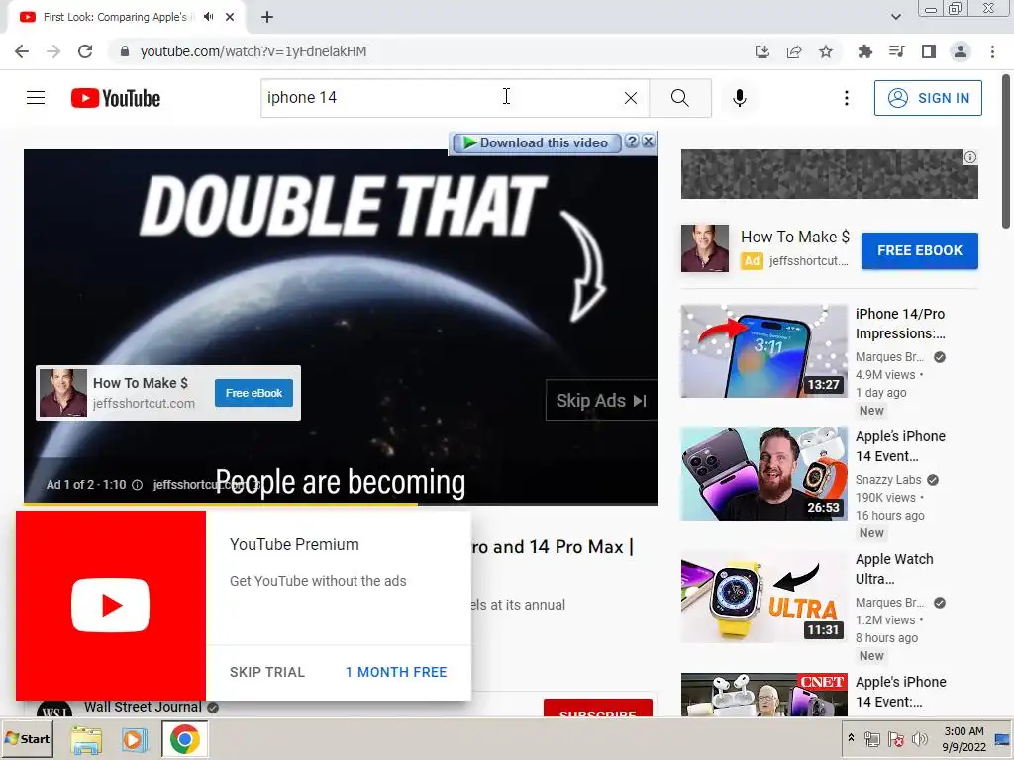Open media controls icon in Chrome toolbar
Screen dimensions: 1014x760
coord(896,51)
